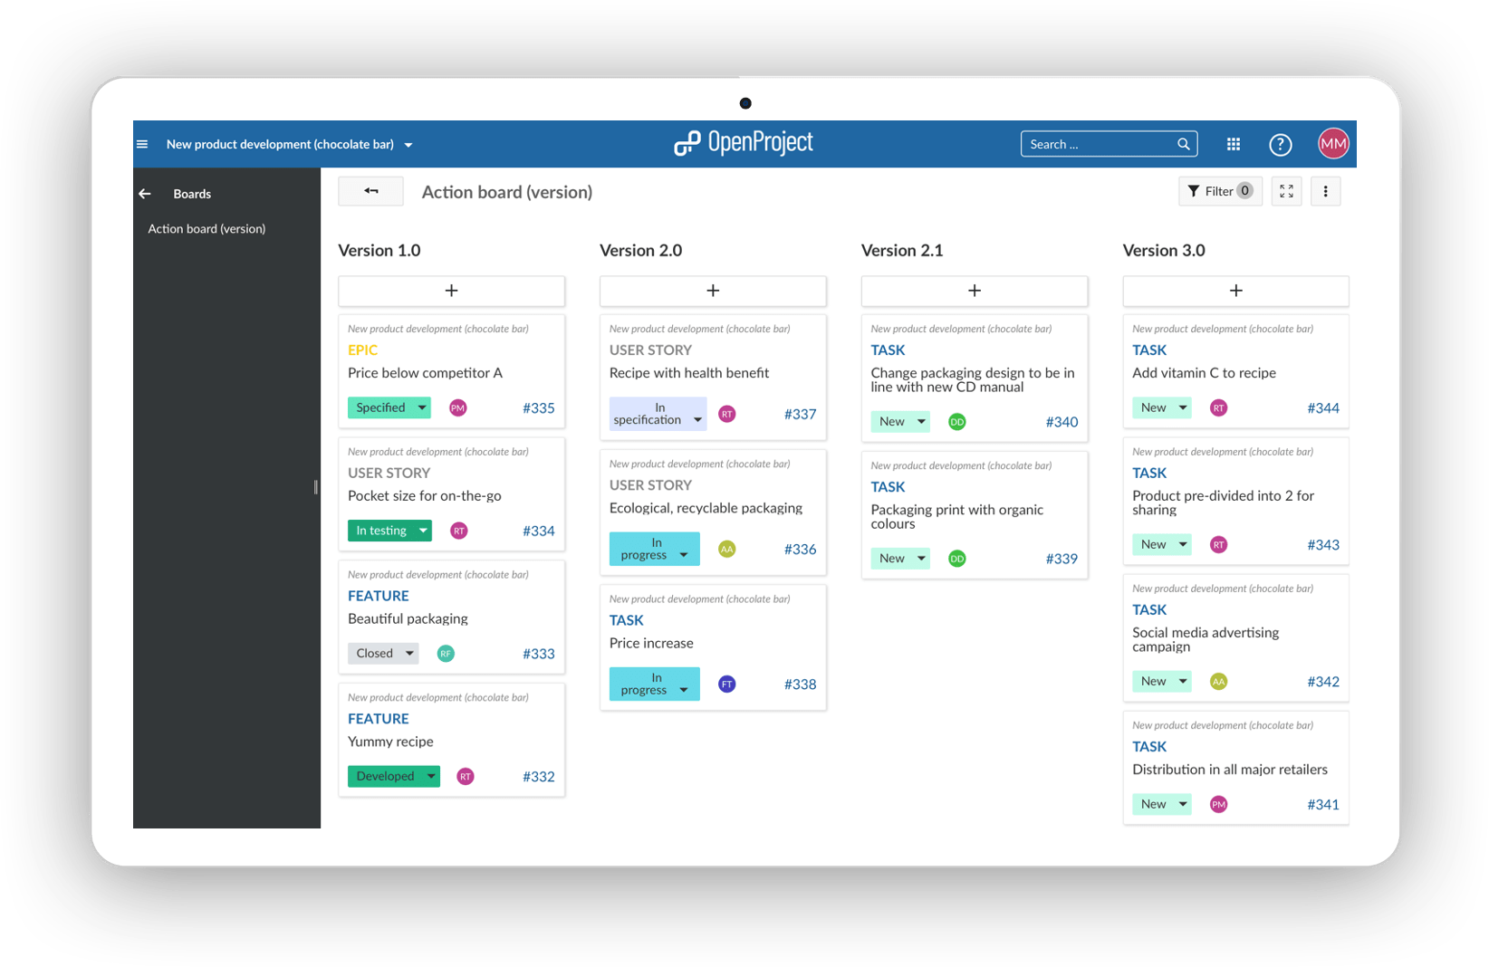Screen dimensions: 1489x967
Task: Open the Closed status dropdown
Action: [x=383, y=654]
